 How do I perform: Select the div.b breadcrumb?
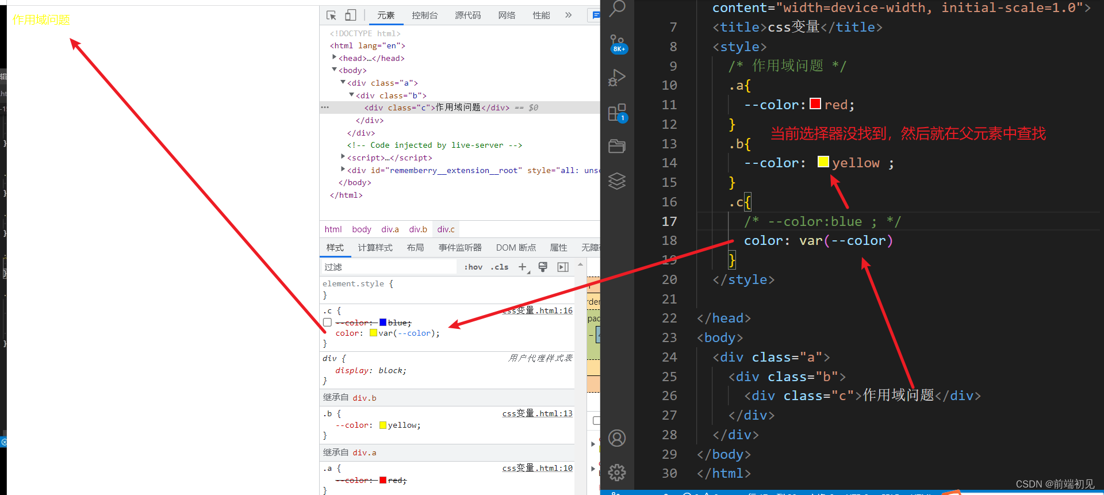(418, 229)
